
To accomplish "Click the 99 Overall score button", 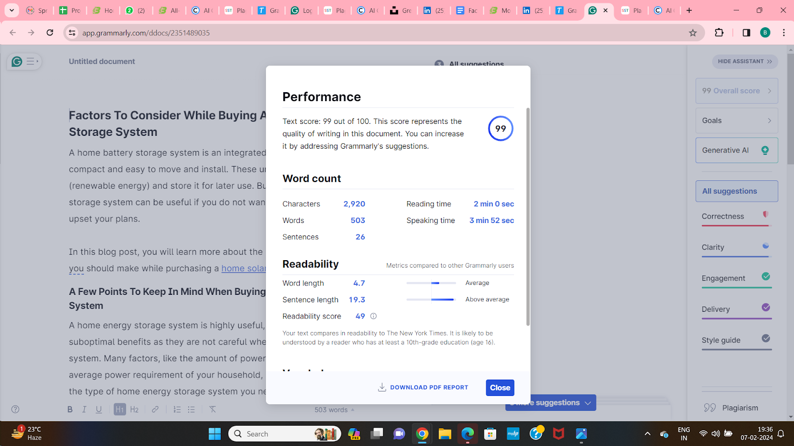I will [737, 91].
